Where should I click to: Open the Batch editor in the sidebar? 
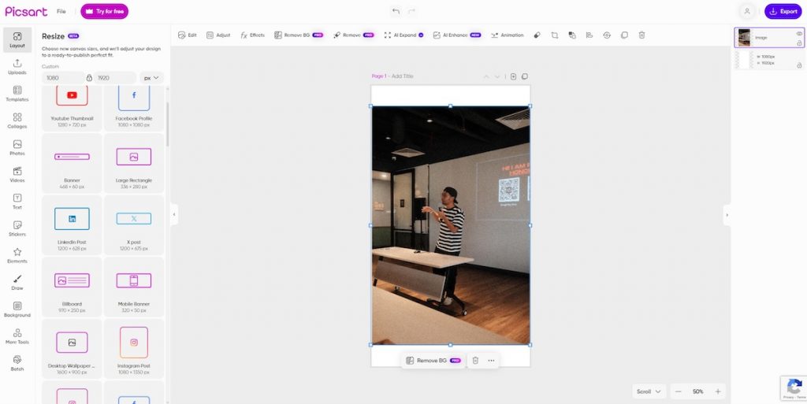17,363
